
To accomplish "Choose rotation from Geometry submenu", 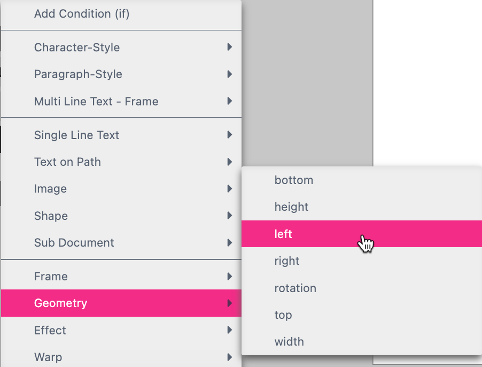I will click(x=361, y=288).
